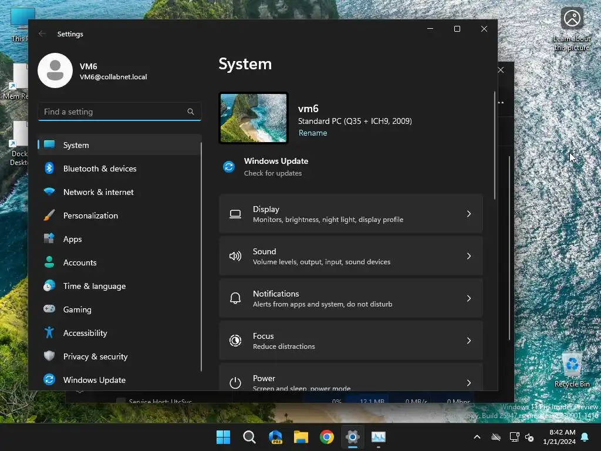Screen dimensions: 601x451
Task: Click the Display laptop icon
Action: pos(235,214)
